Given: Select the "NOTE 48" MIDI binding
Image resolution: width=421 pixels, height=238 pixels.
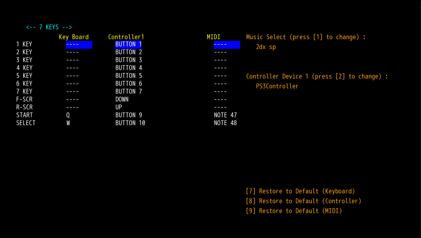Looking at the screenshot, I should [226, 123].
